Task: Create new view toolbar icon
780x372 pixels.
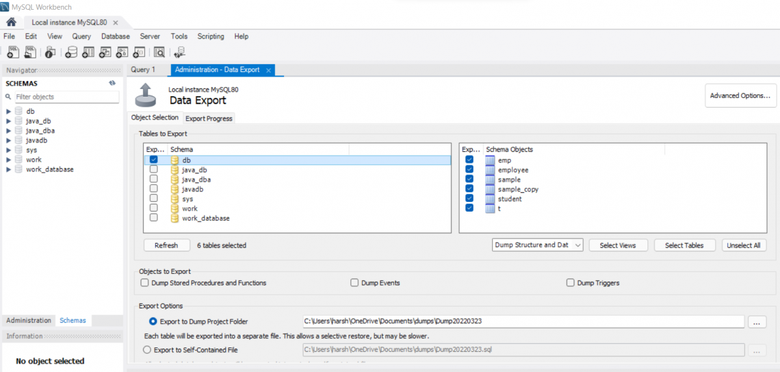Action: click(x=105, y=52)
